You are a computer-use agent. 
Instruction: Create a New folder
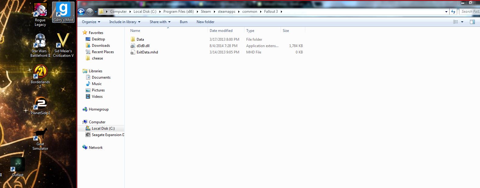205,22
